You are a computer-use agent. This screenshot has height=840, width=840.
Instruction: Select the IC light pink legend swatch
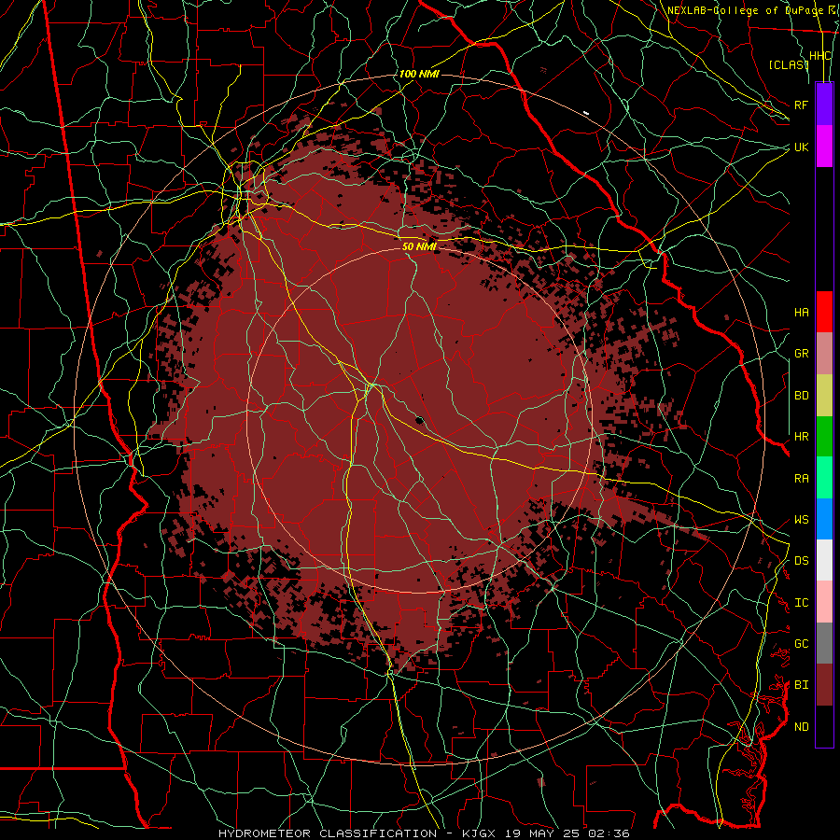coord(824,602)
